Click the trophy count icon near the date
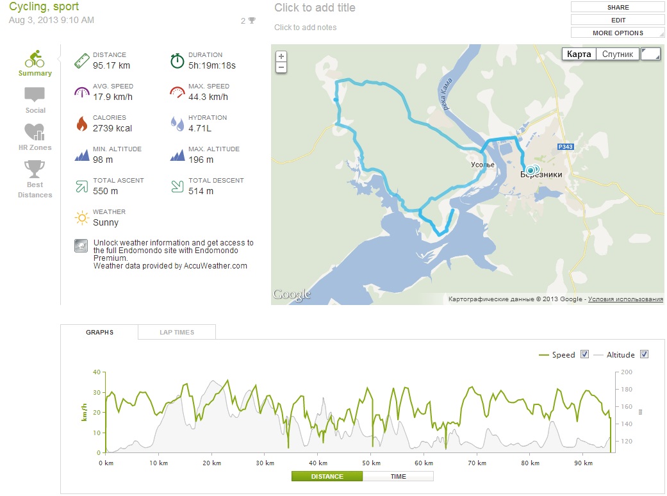This screenshot has width=667, height=496. (x=252, y=21)
